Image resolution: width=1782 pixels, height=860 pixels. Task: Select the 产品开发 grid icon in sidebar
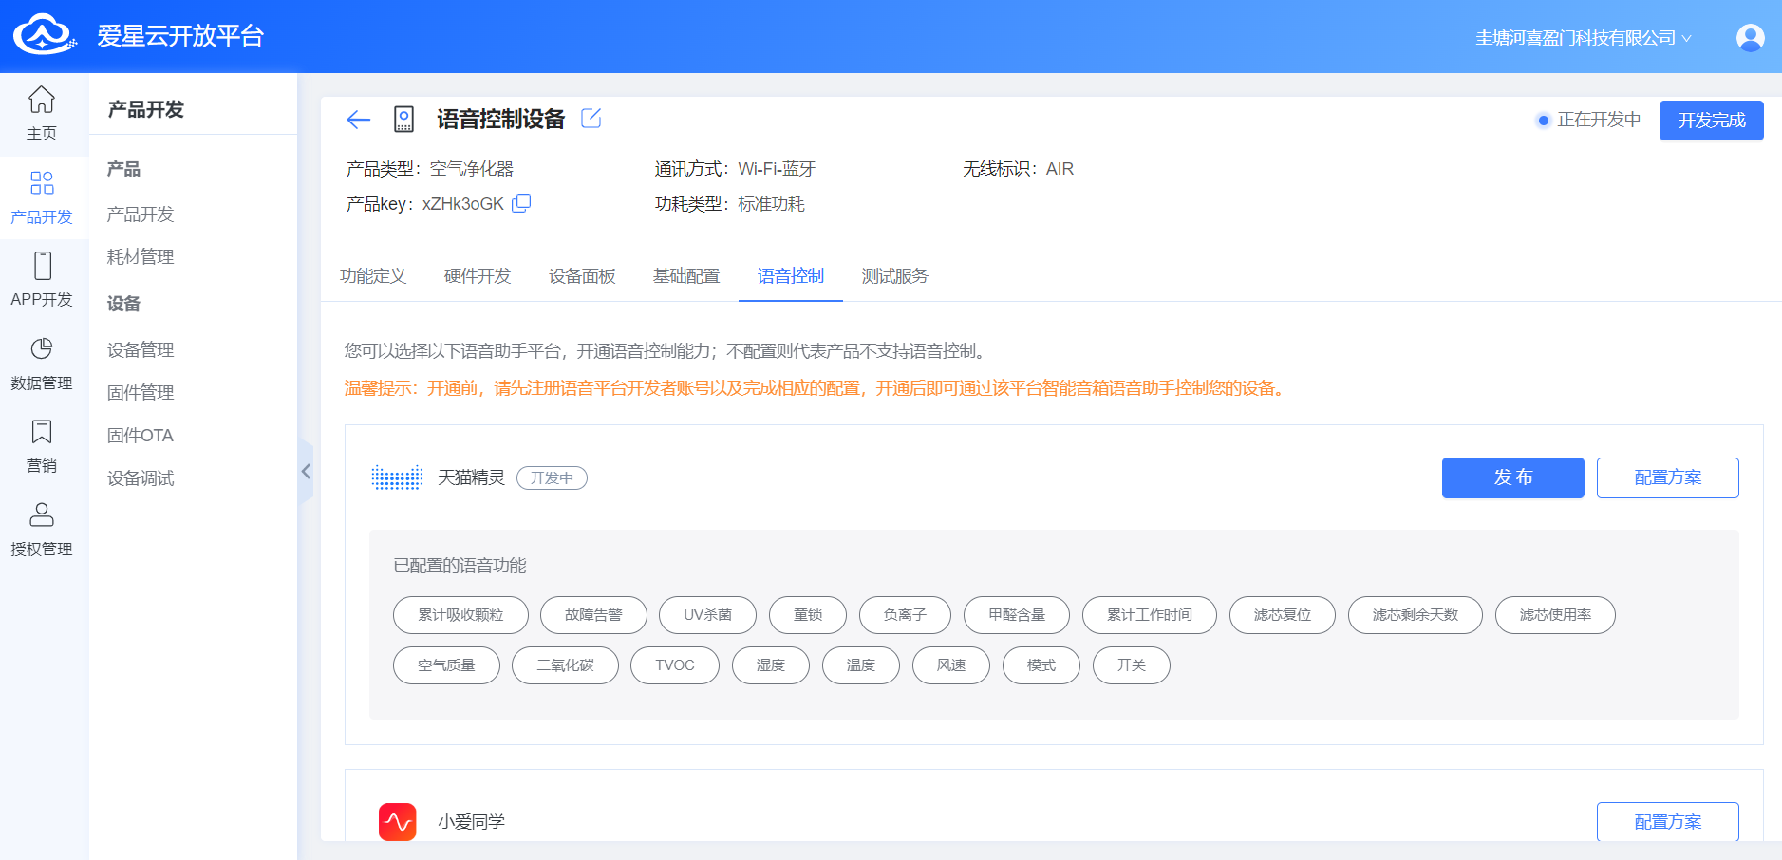42,182
